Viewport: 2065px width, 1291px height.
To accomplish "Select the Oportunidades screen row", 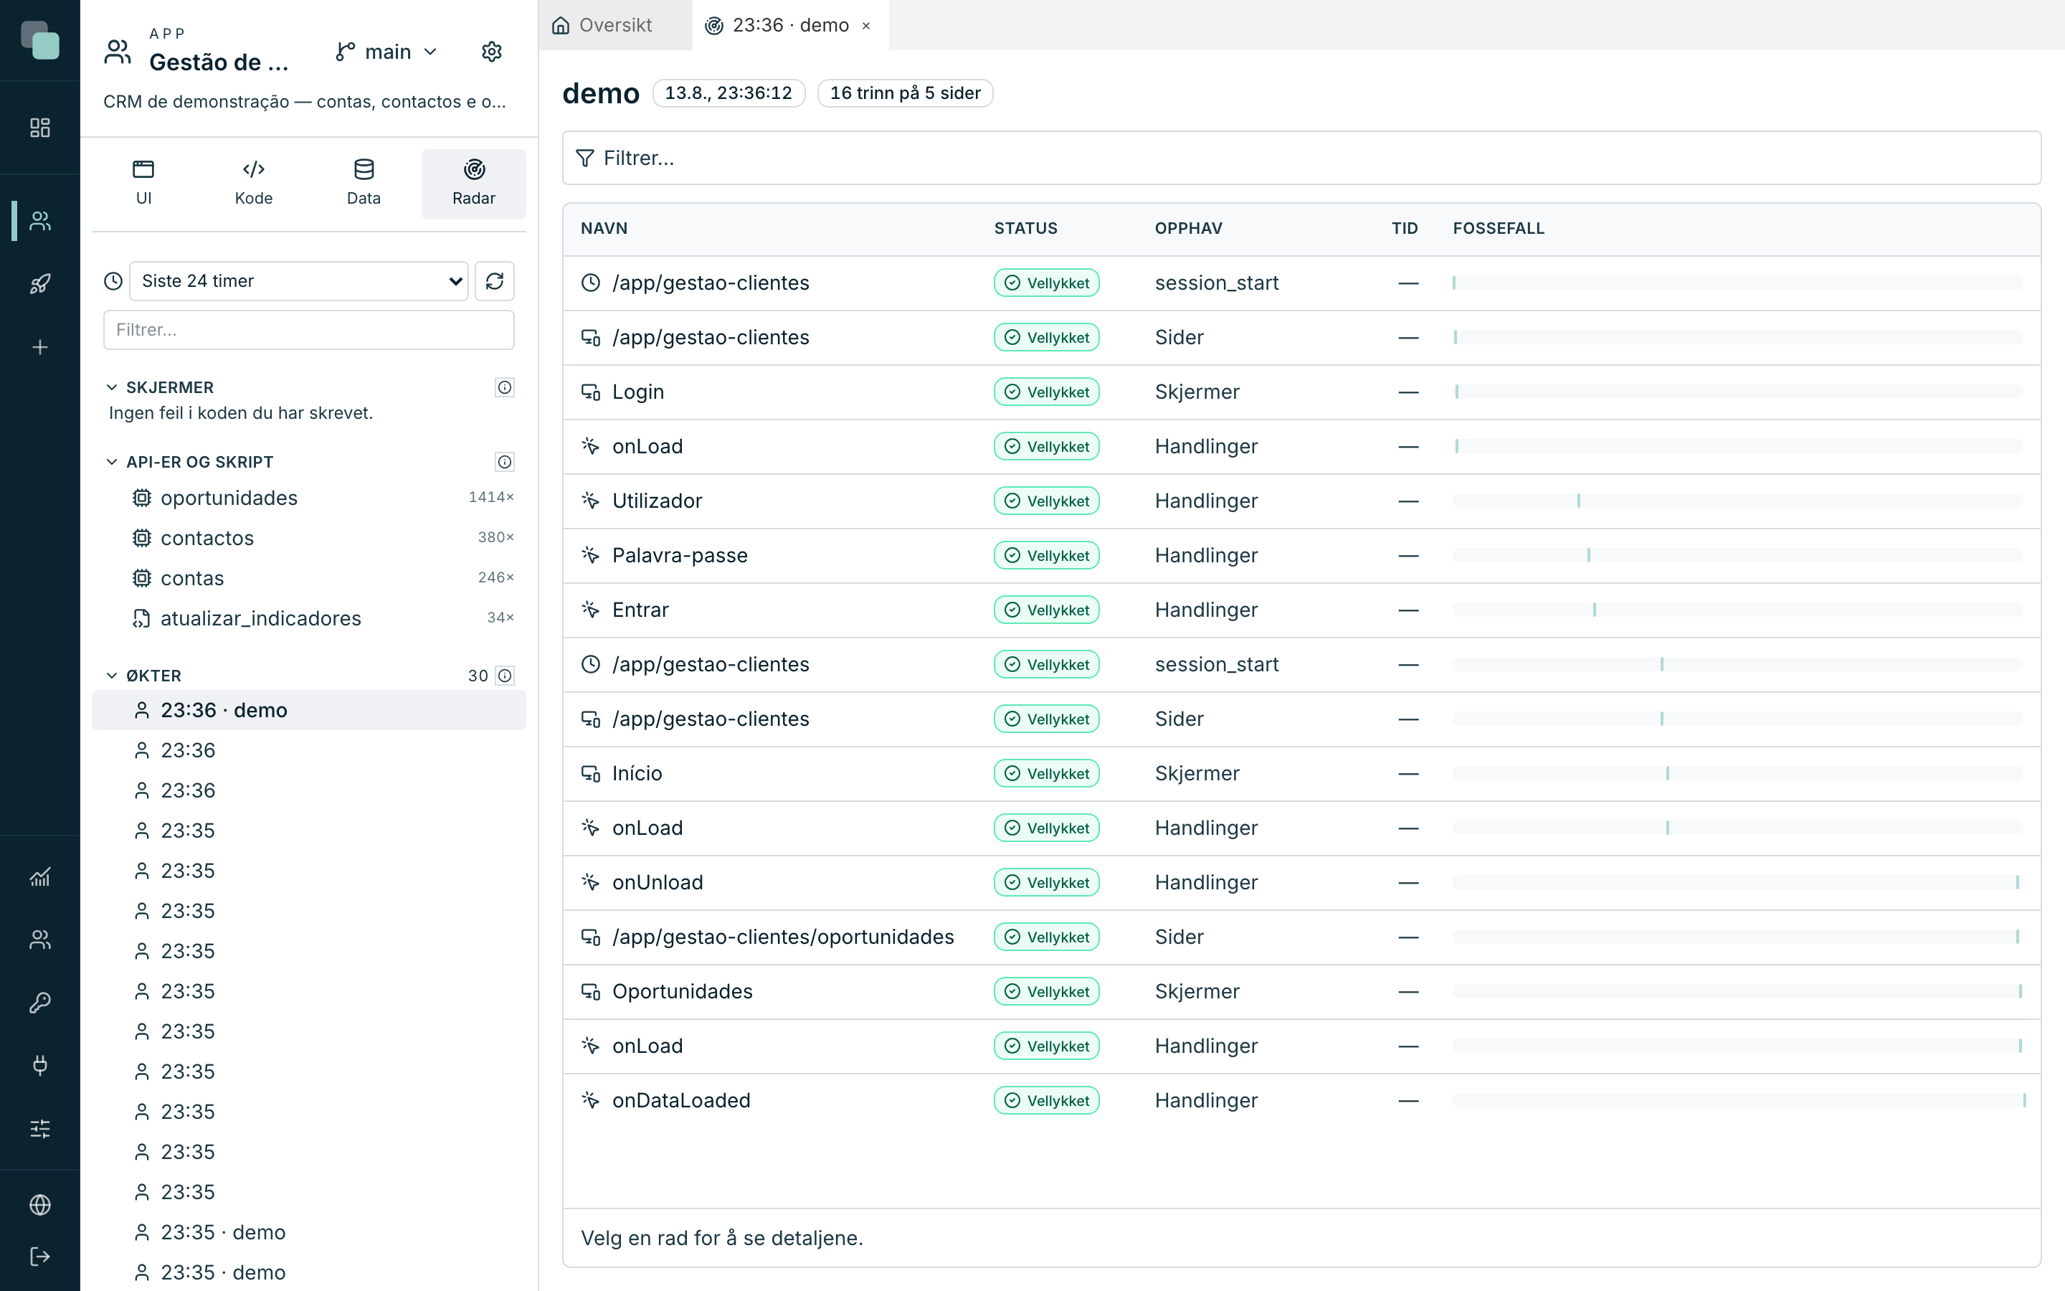I will (1301, 992).
